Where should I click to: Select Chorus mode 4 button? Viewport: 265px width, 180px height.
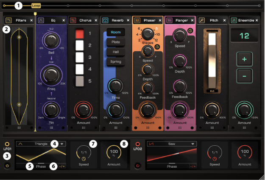click(x=79, y=69)
